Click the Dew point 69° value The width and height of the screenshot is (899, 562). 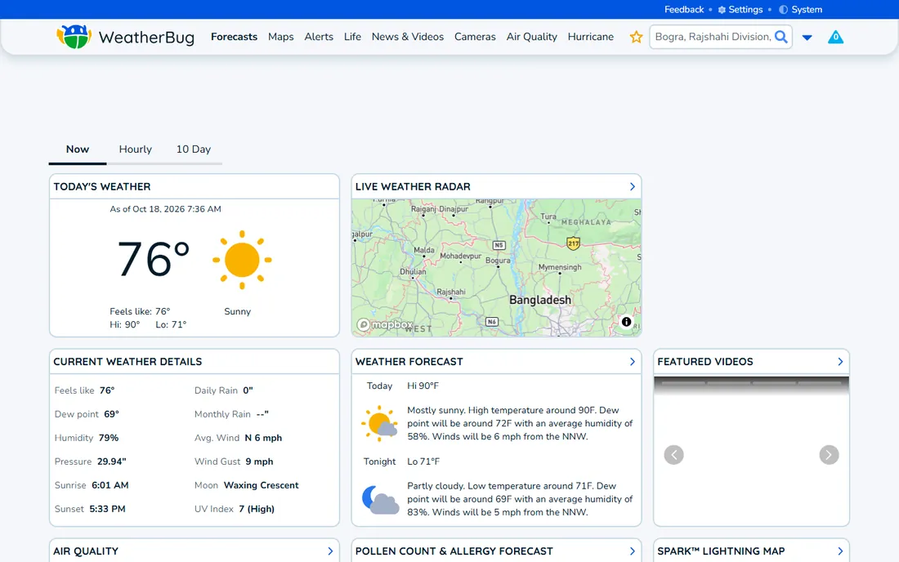(111, 414)
